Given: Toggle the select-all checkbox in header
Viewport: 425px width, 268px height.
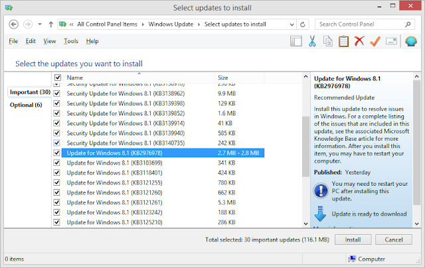Looking at the screenshot, I should (x=58, y=78).
